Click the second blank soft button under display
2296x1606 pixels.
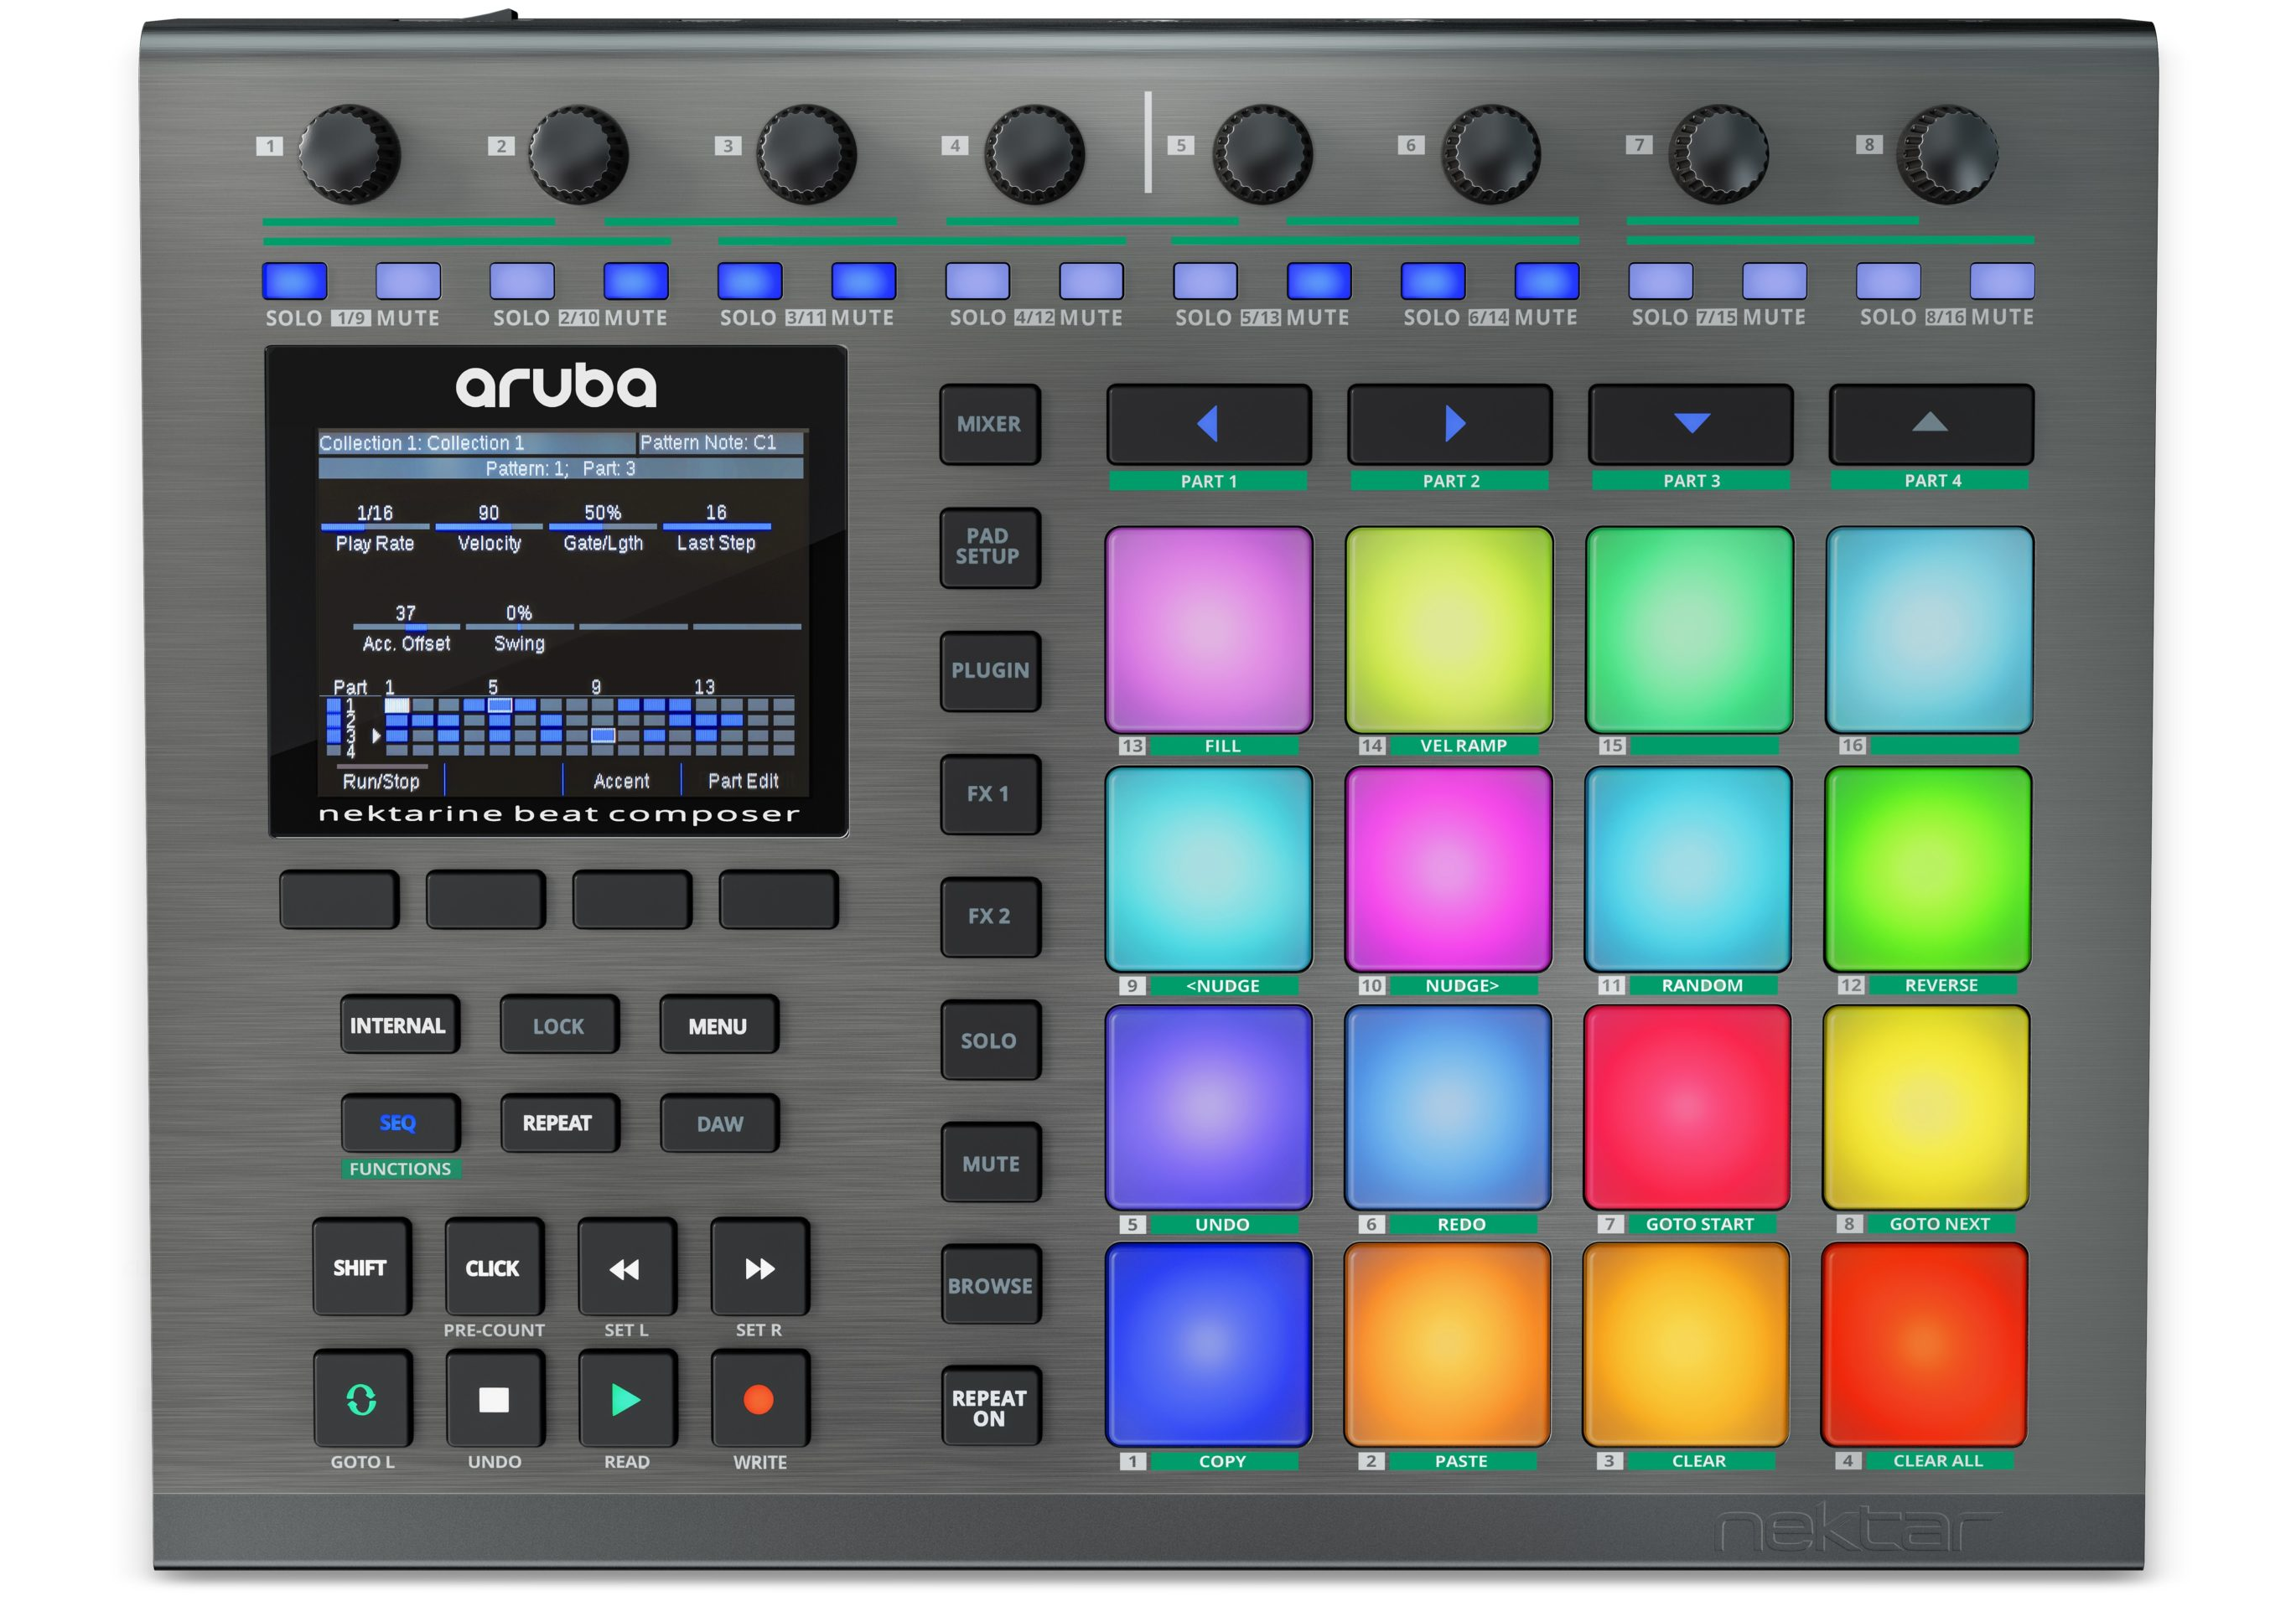click(x=486, y=900)
